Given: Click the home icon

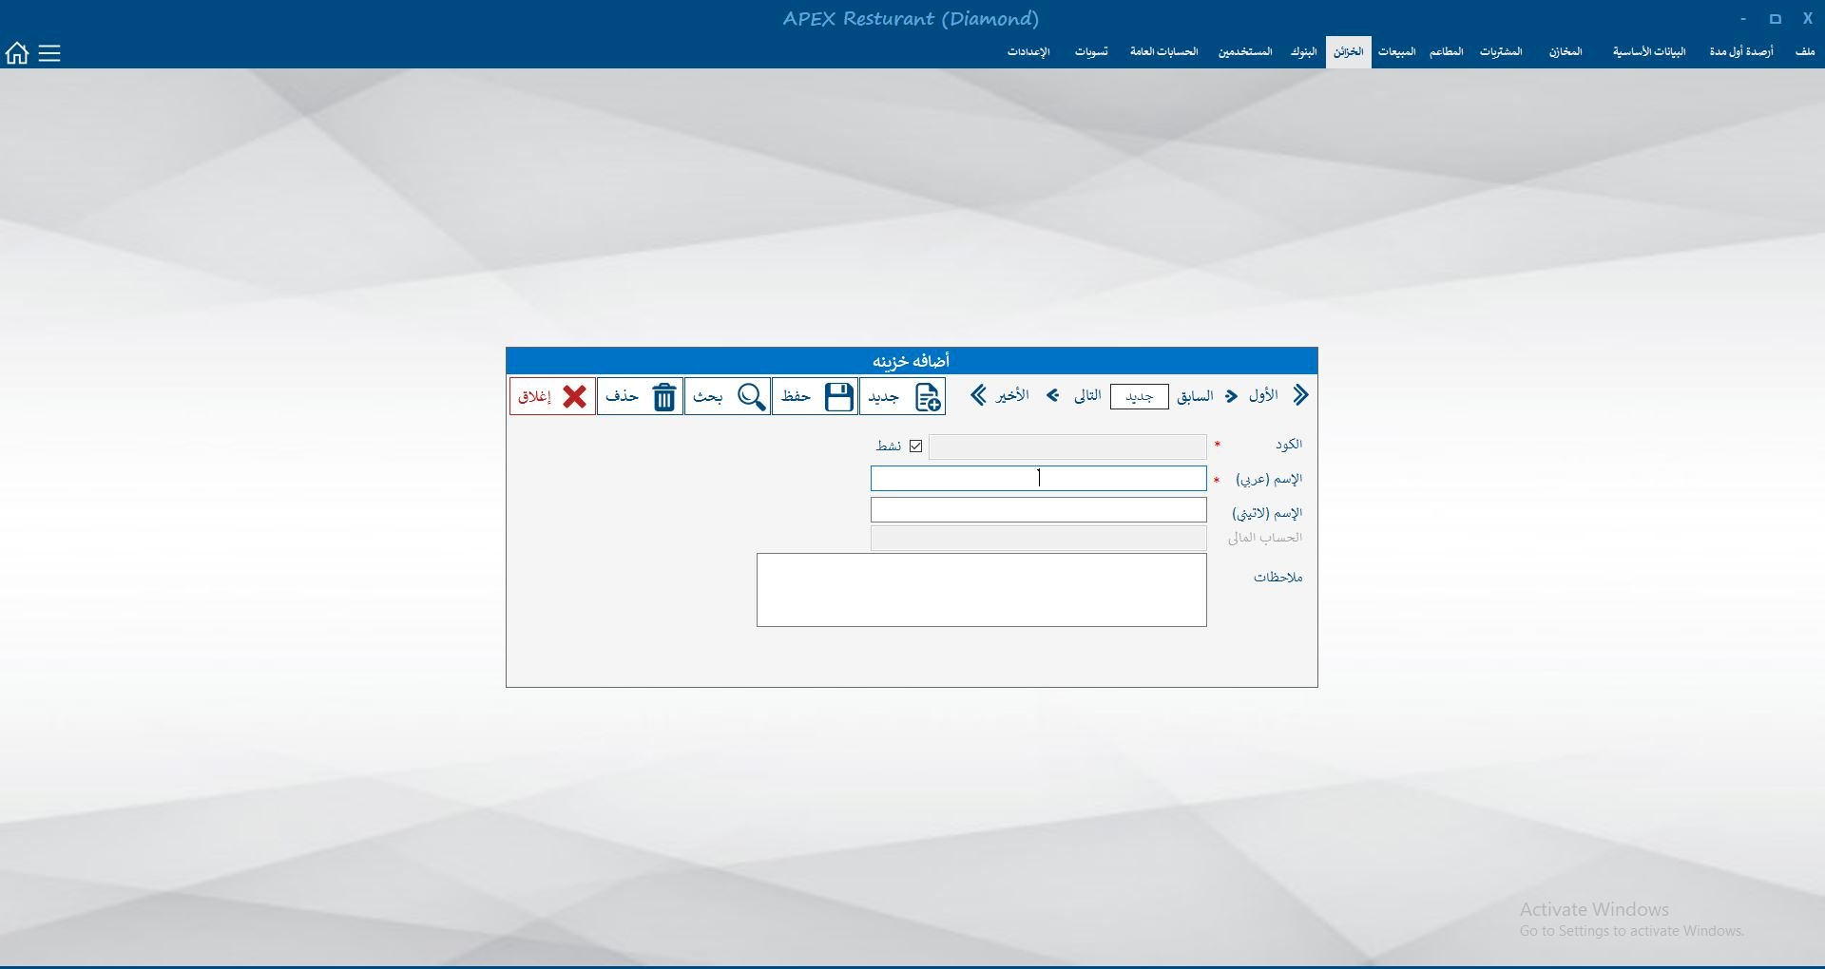Looking at the screenshot, I should pos(17,53).
